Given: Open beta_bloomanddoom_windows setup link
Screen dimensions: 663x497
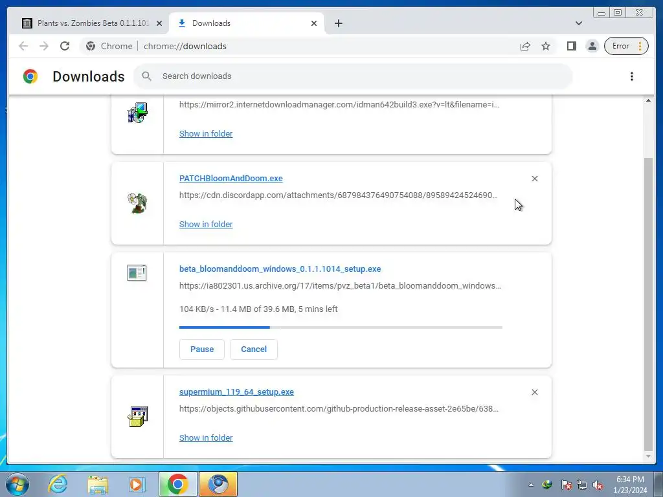Looking at the screenshot, I should (280, 269).
